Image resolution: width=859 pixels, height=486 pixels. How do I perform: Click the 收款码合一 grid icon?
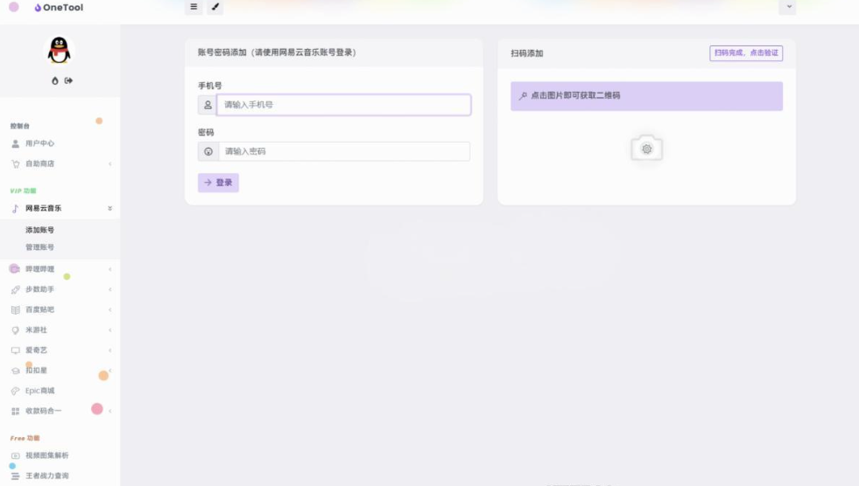coord(16,411)
